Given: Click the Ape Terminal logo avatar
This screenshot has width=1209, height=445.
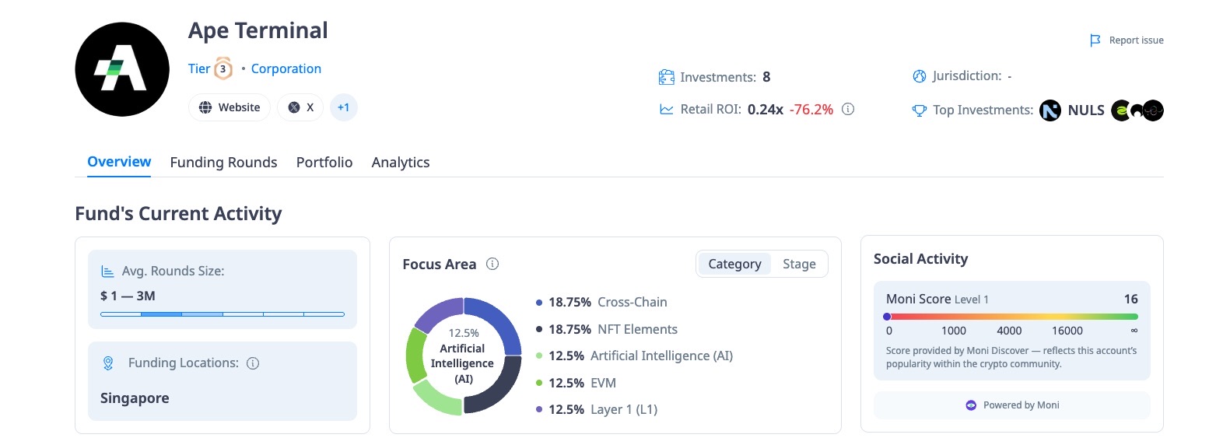Looking at the screenshot, I should tap(122, 69).
